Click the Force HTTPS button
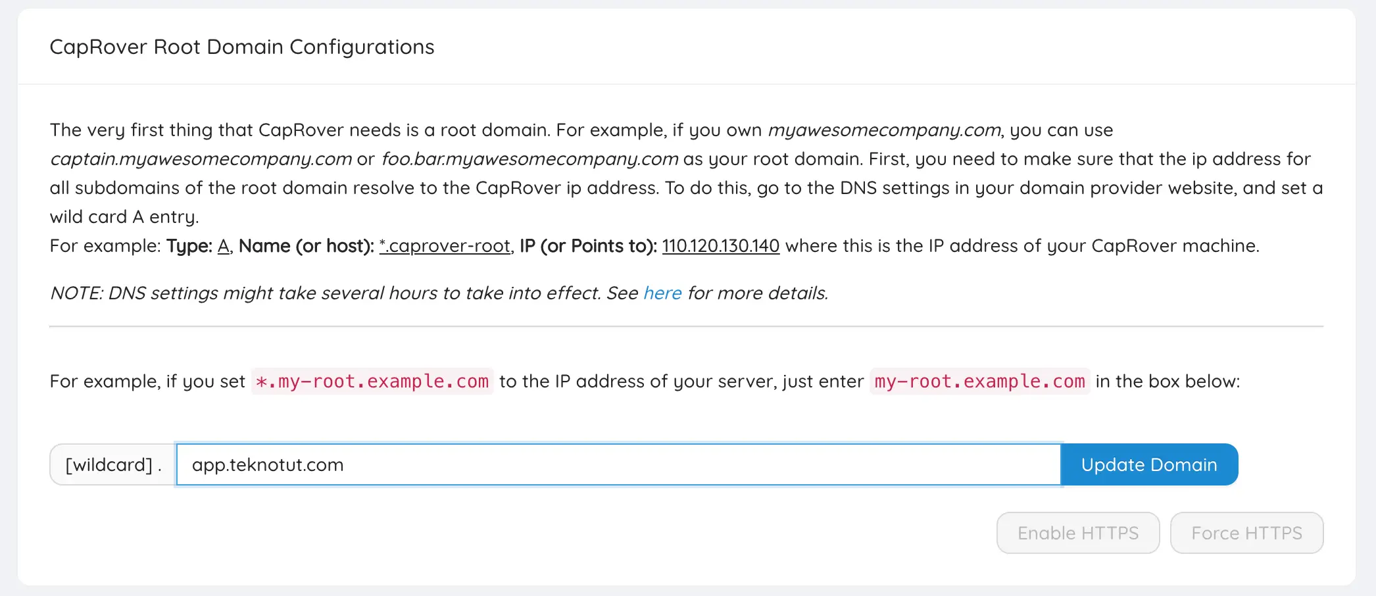Image resolution: width=1376 pixels, height=596 pixels. pyautogui.click(x=1246, y=533)
